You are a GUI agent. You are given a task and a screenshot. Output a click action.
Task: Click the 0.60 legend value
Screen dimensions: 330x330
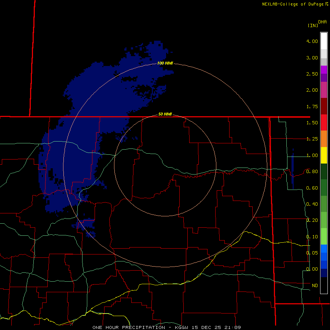point(312,188)
